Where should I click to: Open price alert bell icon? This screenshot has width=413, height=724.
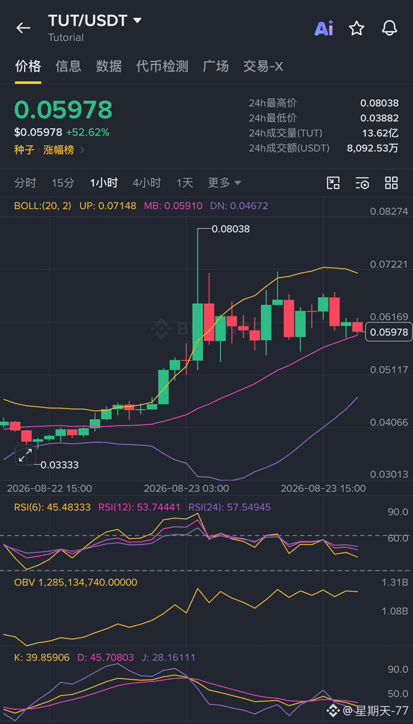(x=390, y=28)
